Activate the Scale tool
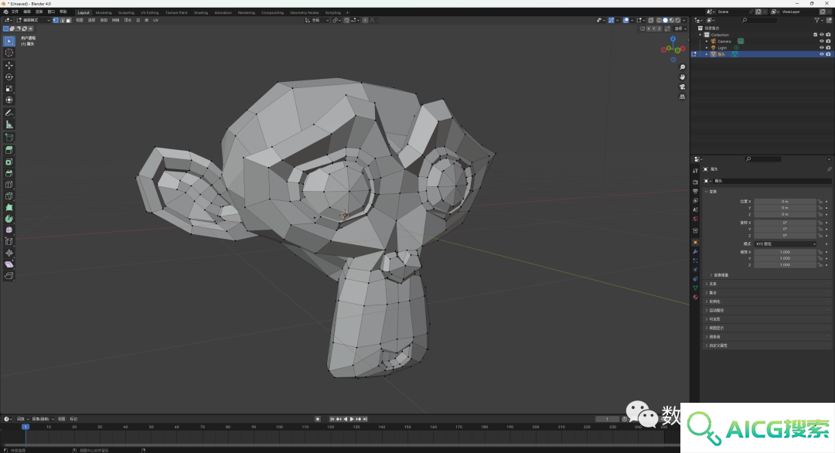Image resolution: width=835 pixels, height=453 pixels. [9, 88]
